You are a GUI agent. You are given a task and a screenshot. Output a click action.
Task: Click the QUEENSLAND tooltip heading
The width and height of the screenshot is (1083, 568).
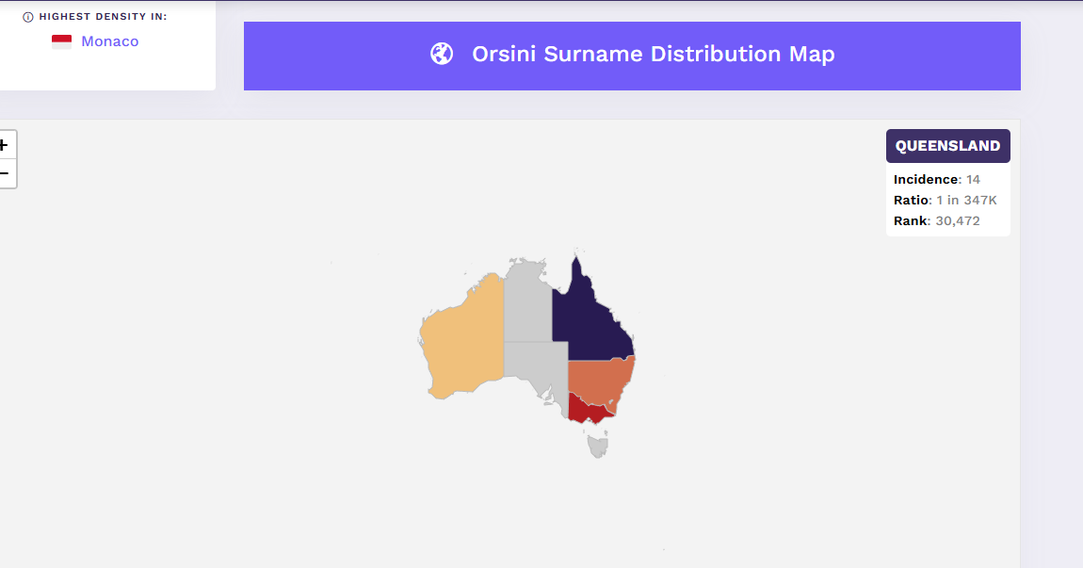coord(947,146)
